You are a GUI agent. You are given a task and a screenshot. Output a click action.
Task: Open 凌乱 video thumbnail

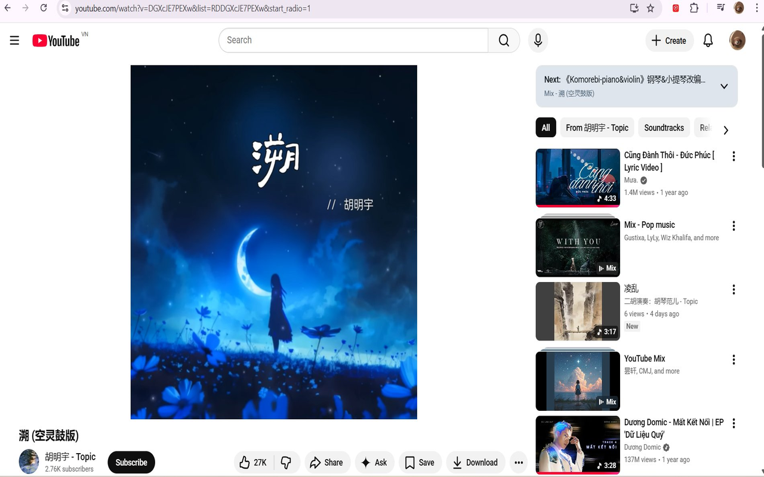[578, 311]
